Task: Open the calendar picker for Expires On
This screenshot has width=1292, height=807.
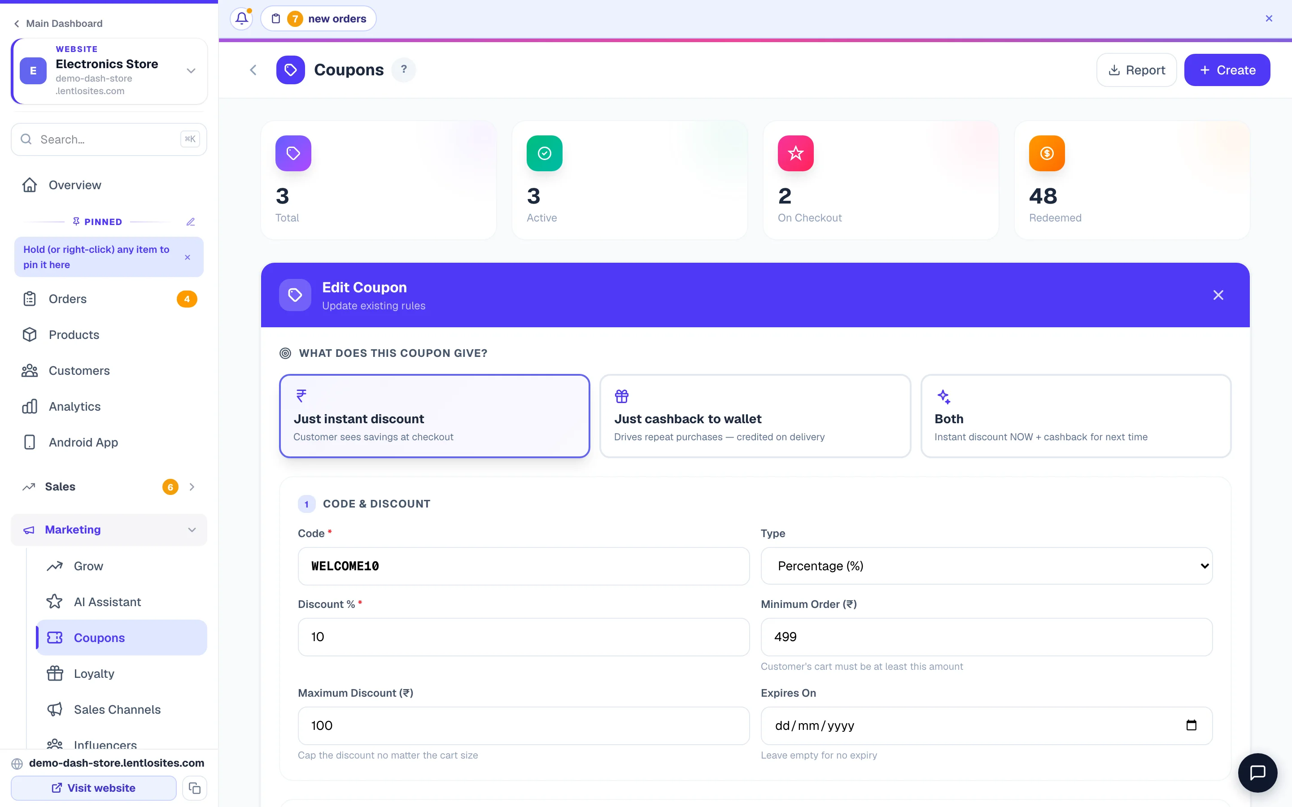Action: click(x=1191, y=725)
